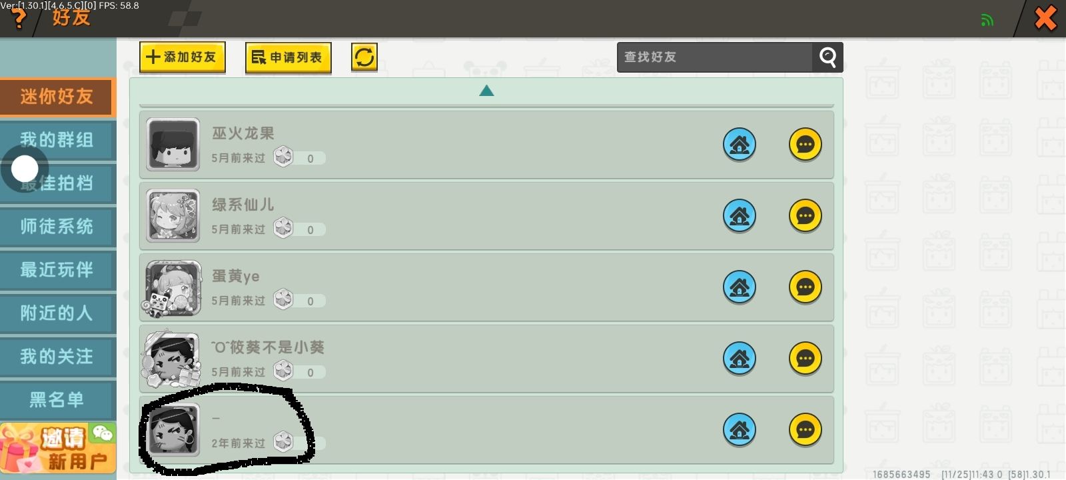Open the 申请列表 button
Viewport: 1066px width, 480px height.
(288, 58)
